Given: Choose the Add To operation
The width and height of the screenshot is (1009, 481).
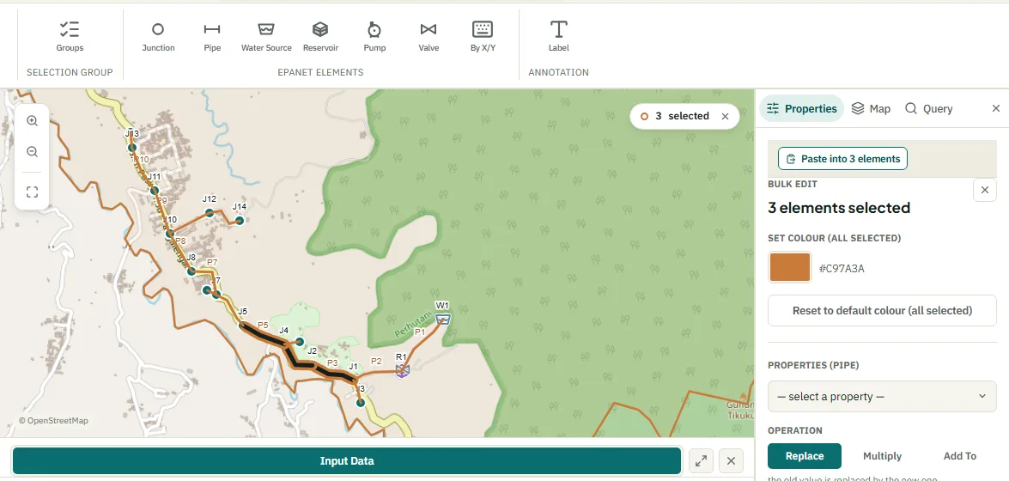Looking at the screenshot, I should point(959,456).
